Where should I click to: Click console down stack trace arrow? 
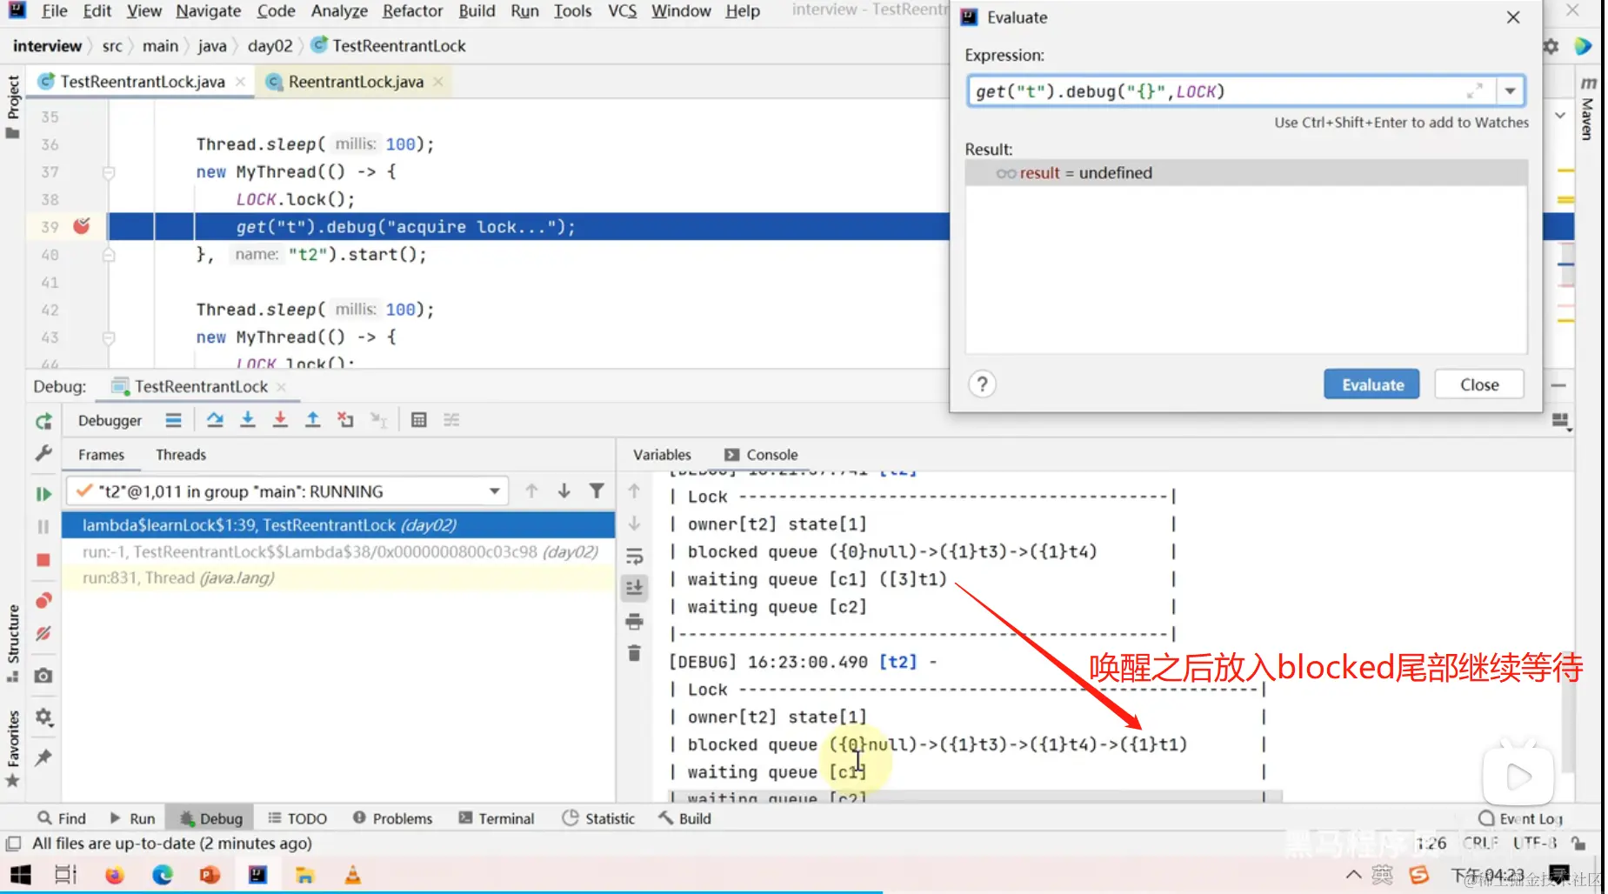click(x=635, y=524)
